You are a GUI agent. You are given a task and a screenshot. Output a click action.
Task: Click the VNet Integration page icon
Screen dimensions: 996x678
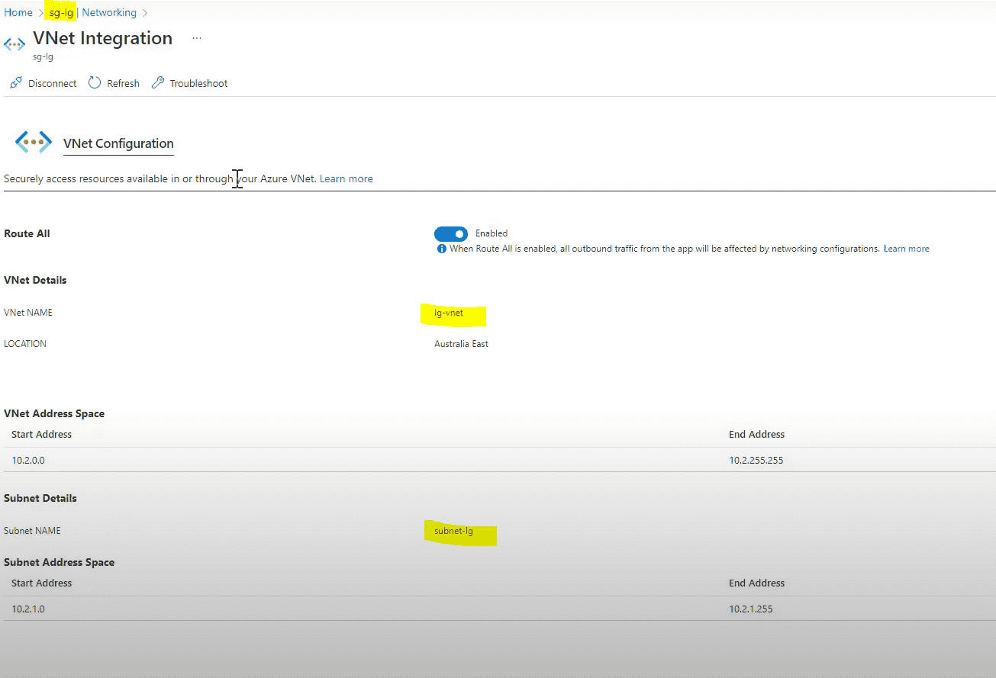pyautogui.click(x=14, y=43)
